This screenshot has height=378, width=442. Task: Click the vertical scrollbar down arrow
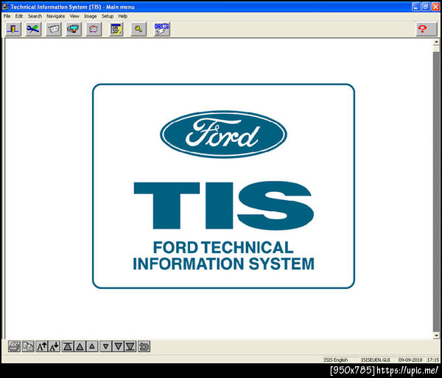point(436,335)
